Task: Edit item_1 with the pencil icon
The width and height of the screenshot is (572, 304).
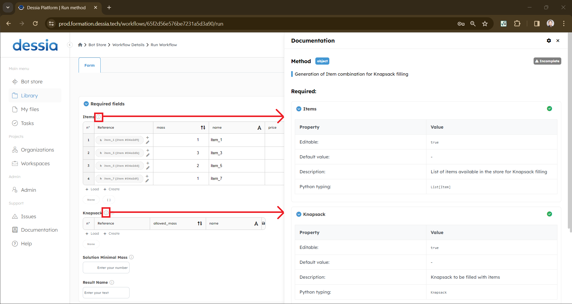Action: [x=147, y=142]
